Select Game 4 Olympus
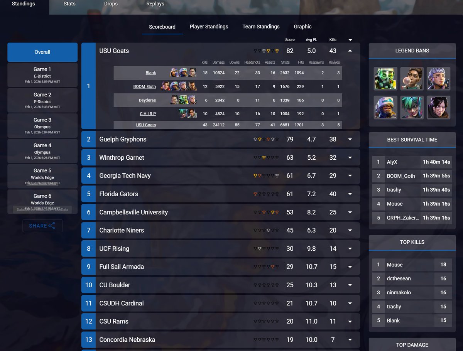 pyautogui.click(x=42, y=151)
